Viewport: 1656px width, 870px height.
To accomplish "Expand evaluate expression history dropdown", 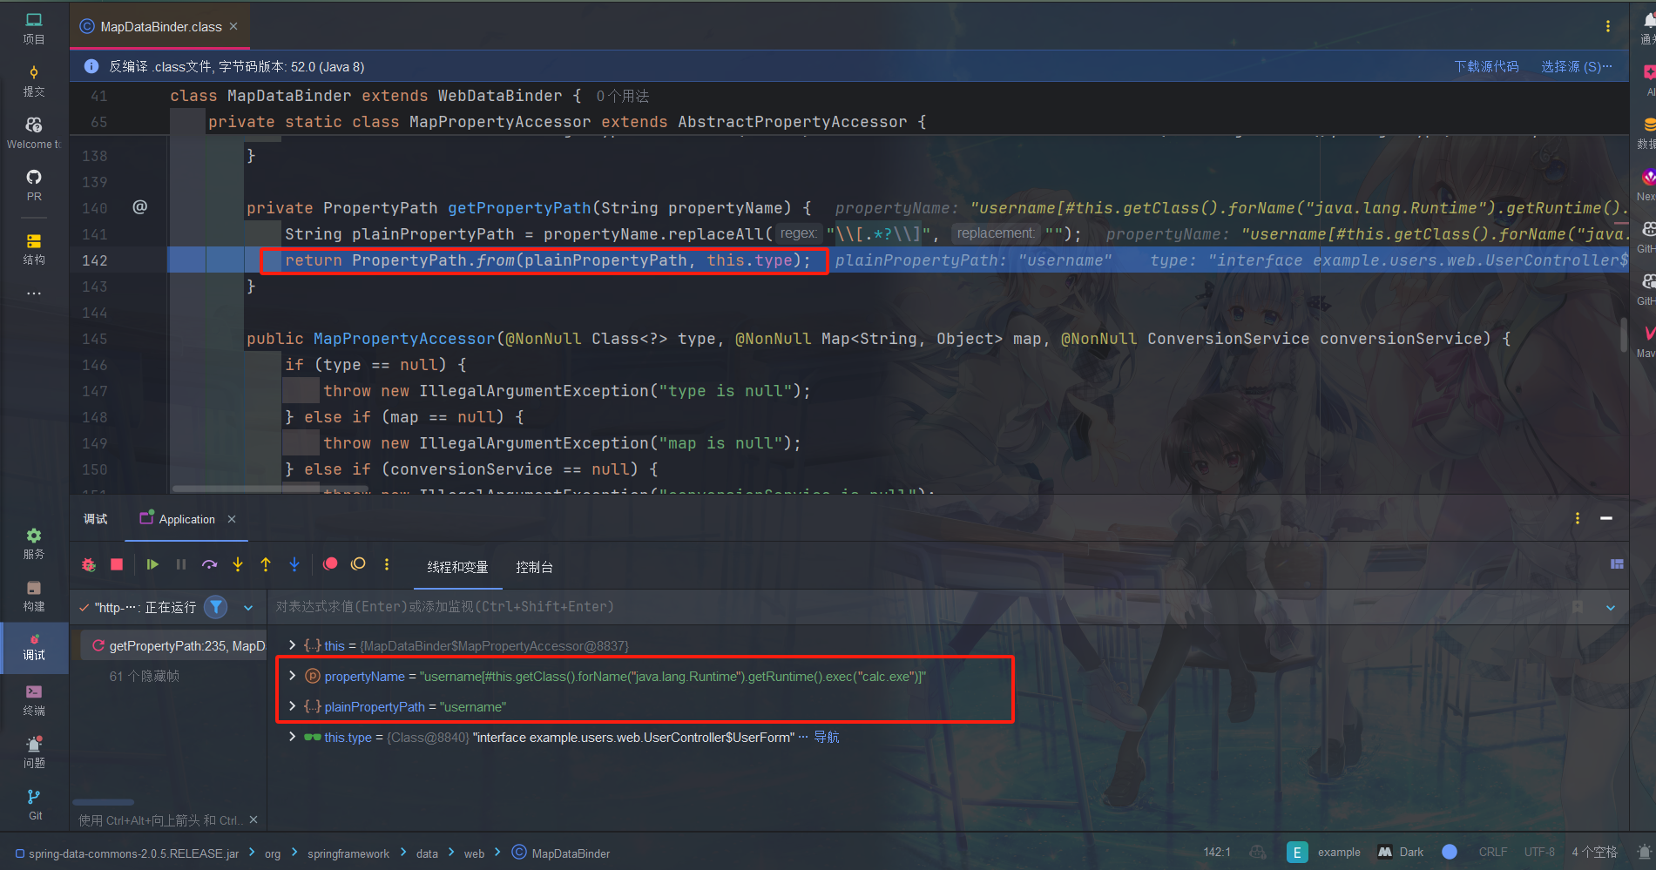I will coord(1611,608).
